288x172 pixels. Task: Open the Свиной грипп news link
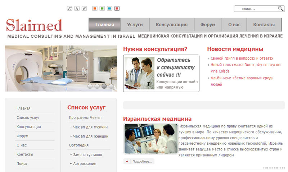(x=242, y=58)
